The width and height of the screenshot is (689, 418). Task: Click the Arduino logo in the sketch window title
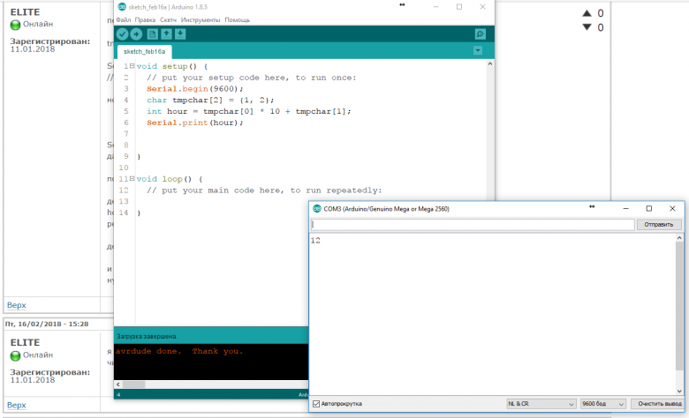pos(122,6)
